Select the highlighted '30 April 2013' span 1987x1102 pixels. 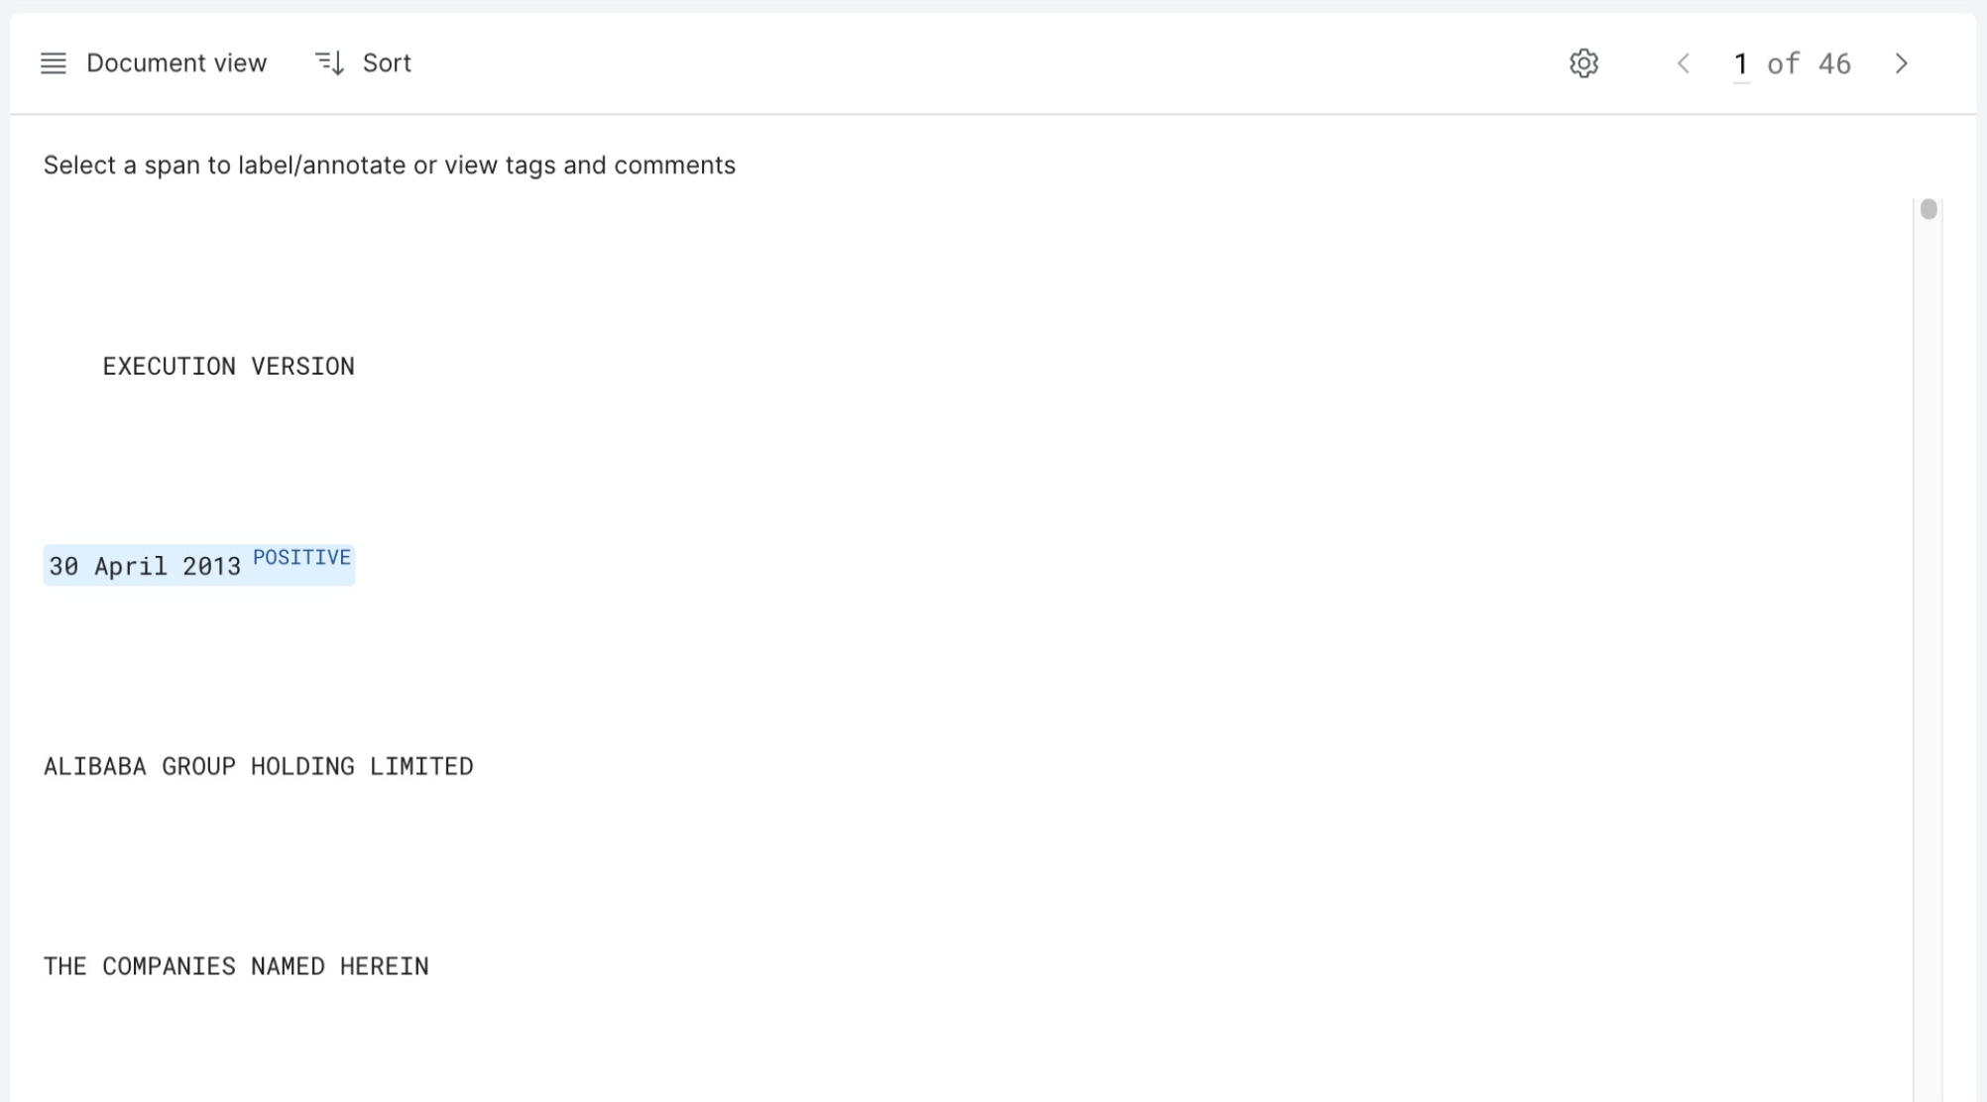pos(145,566)
